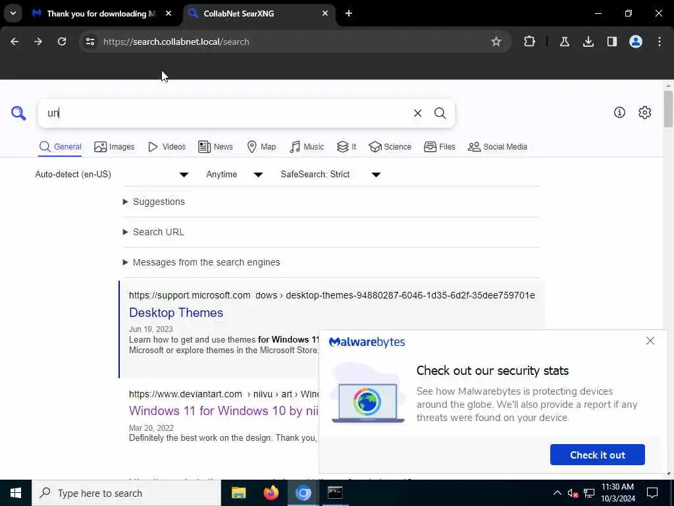Image resolution: width=674 pixels, height=506 pixels.
Task: Go back with browser back arrow
Action: click(x=14, y=42)
